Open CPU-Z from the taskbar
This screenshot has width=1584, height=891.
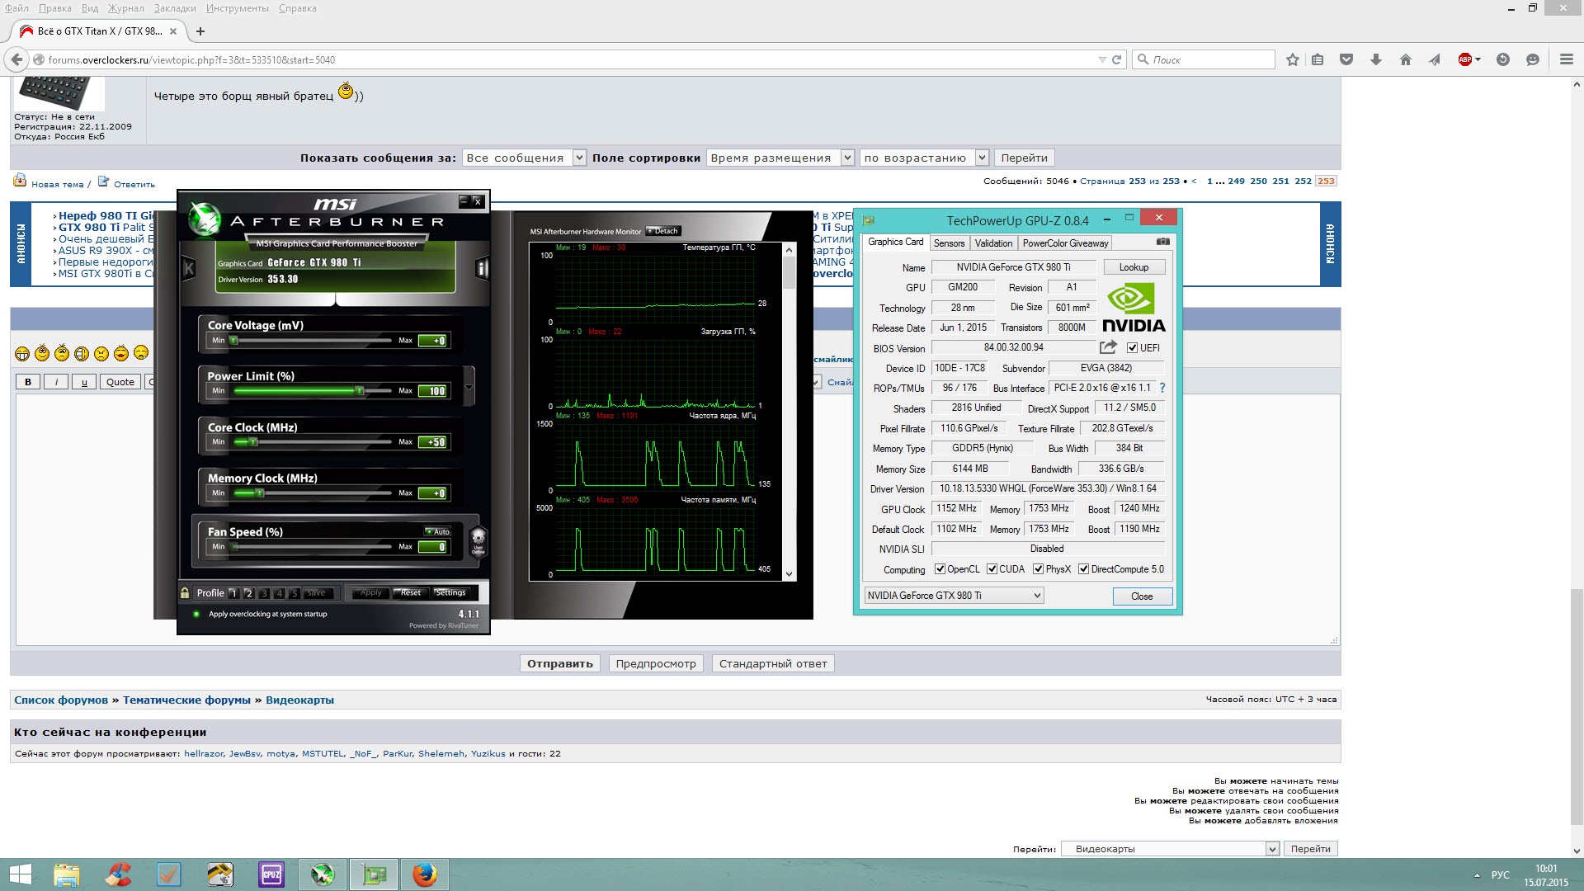(271, 874)
